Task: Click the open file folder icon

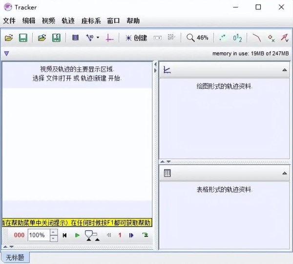Action: [x=9, y=38]
